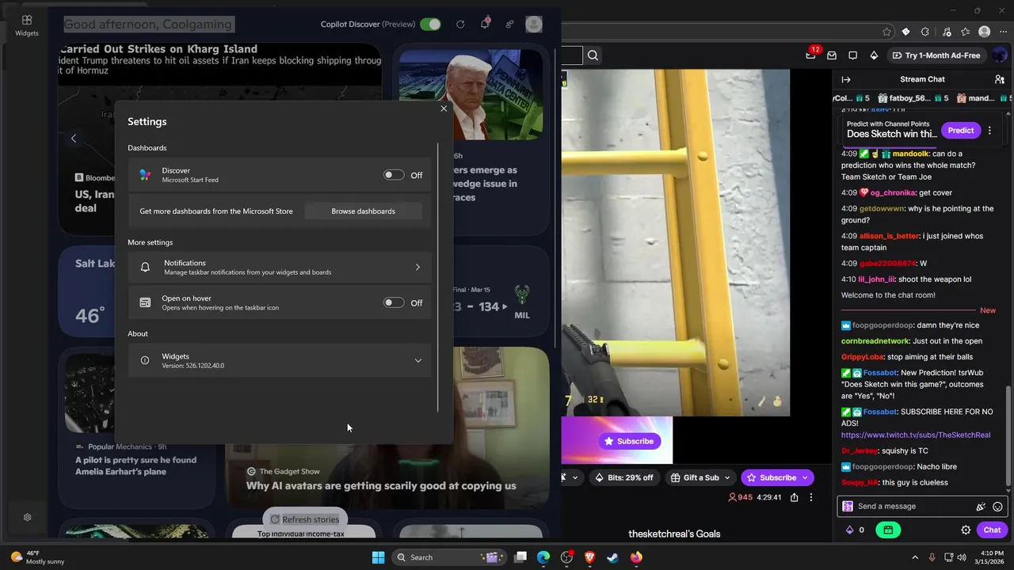Open widgets notifications bell
1014x570 pixels.
[x=485, y=24]
